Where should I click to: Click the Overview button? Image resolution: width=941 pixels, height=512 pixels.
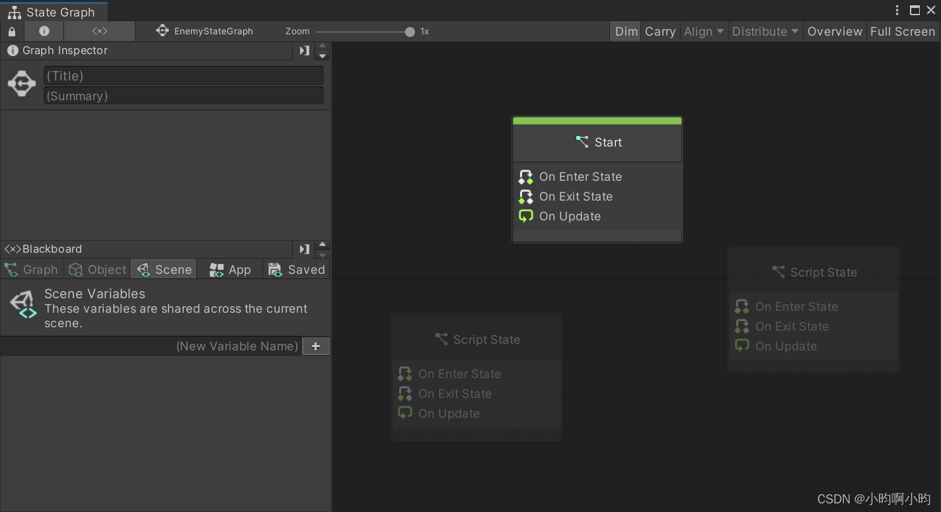[x=834, y=31]
